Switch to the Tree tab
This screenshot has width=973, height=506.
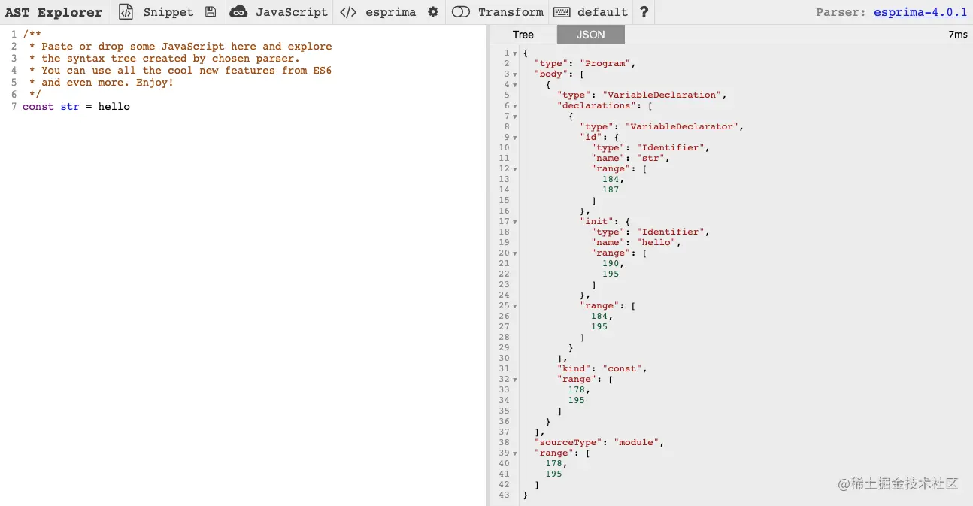click(523, 35)
